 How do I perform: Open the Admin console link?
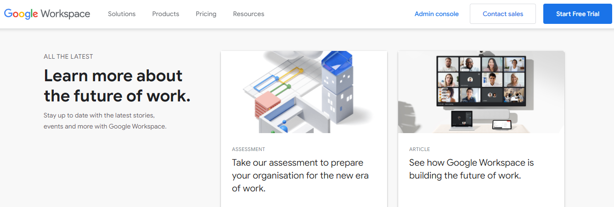(437, 14)
